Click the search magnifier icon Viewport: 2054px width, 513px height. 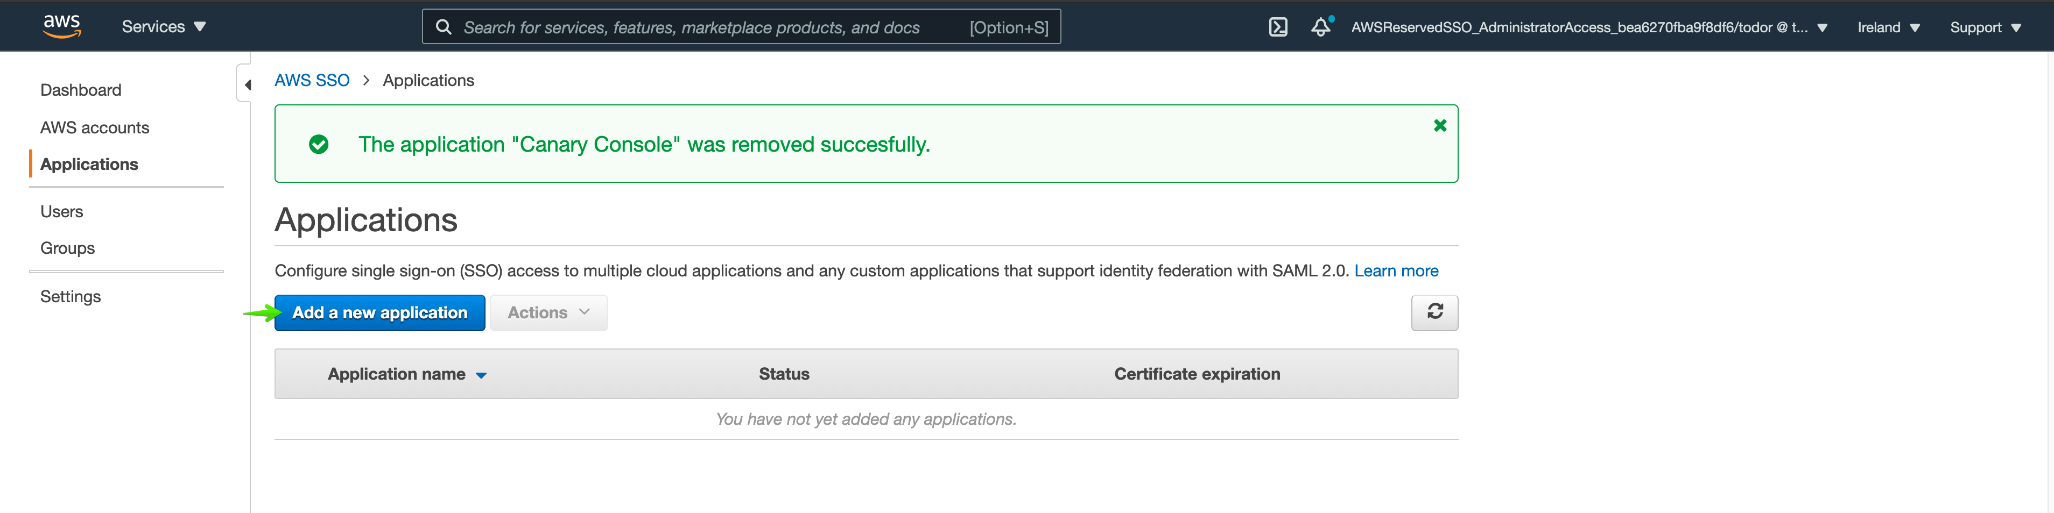444,27
